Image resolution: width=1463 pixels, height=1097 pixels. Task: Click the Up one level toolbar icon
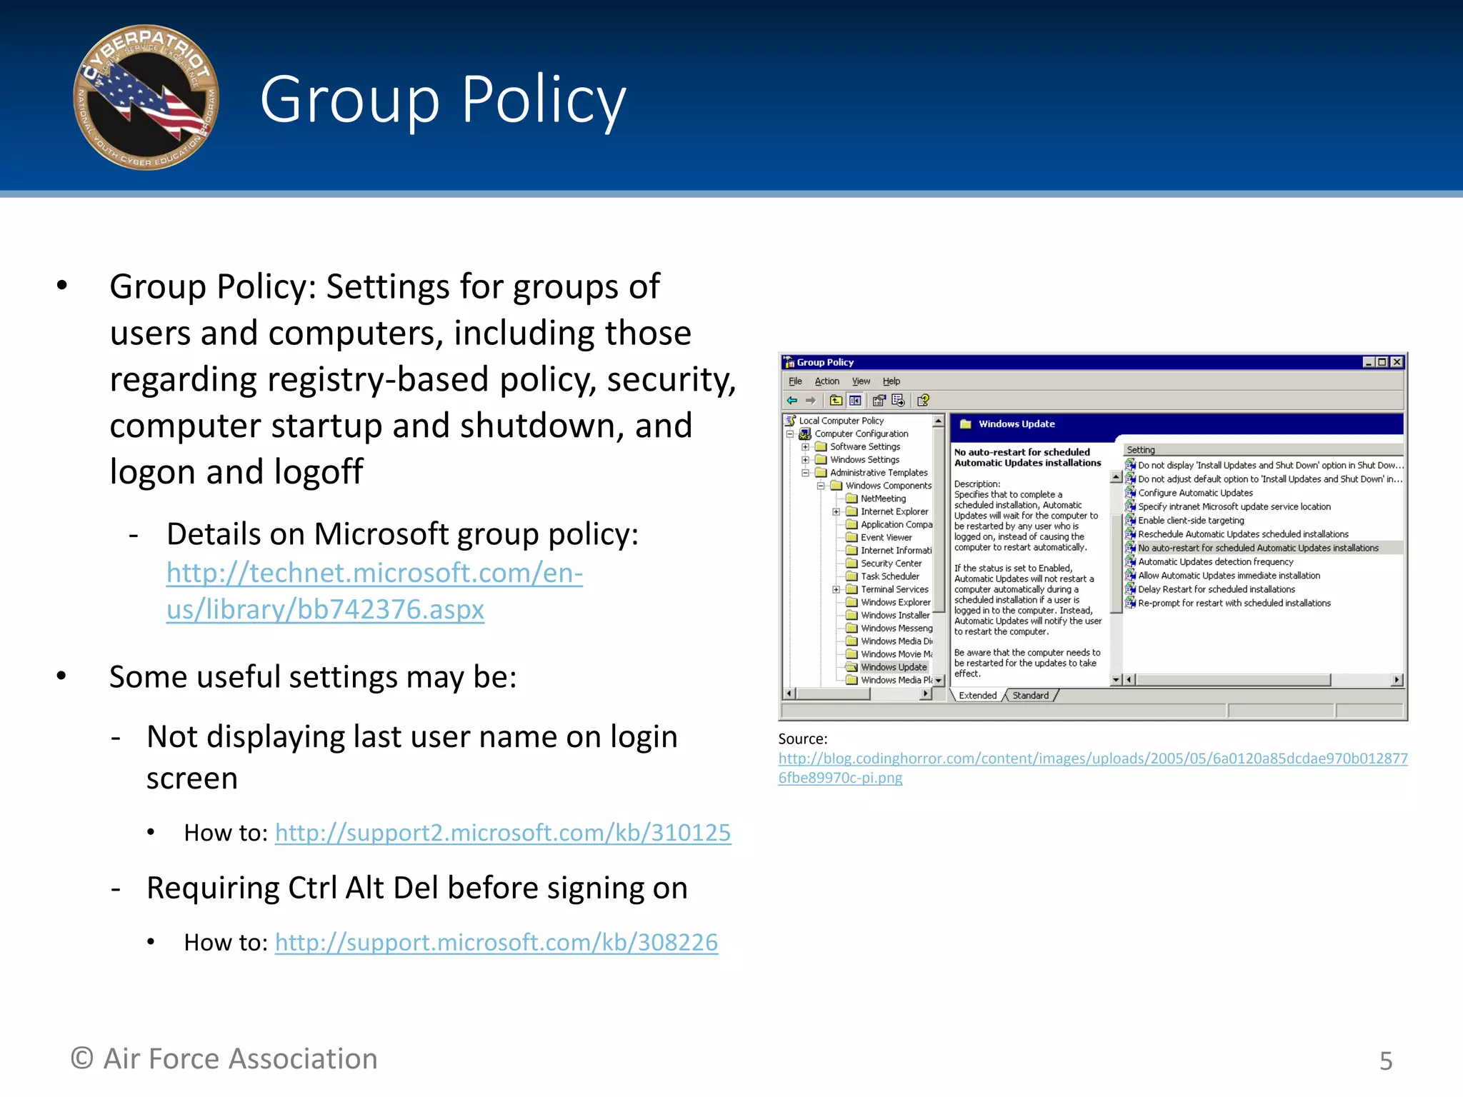point(836,401)
